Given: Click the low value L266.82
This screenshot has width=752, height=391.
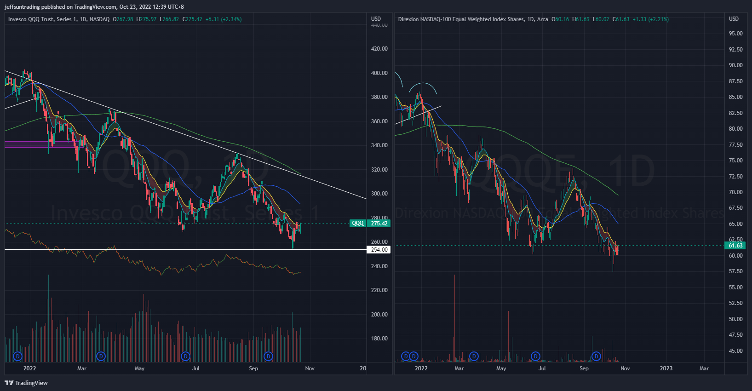Looking at the screenshot, I should (169, 19).
